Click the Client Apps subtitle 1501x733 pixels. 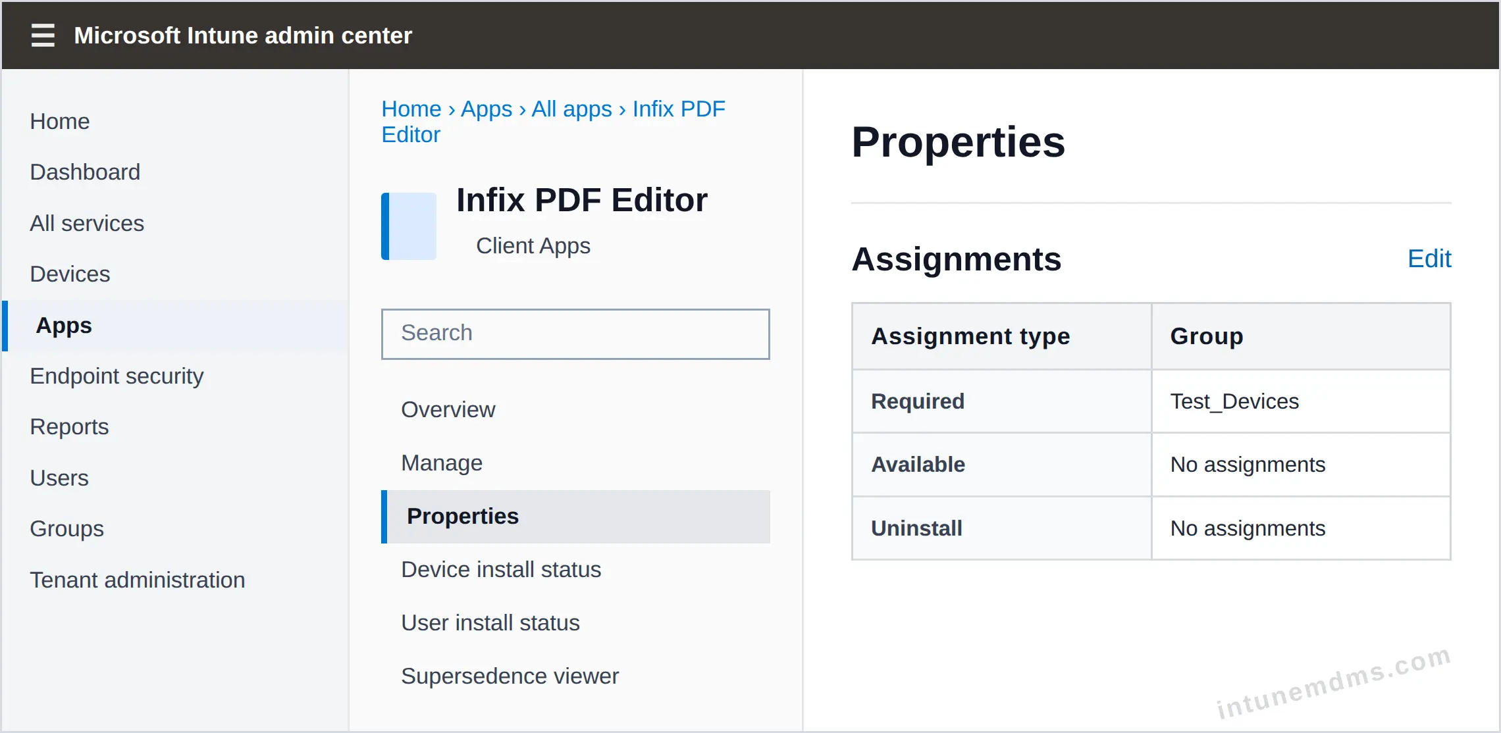point(533,245)
